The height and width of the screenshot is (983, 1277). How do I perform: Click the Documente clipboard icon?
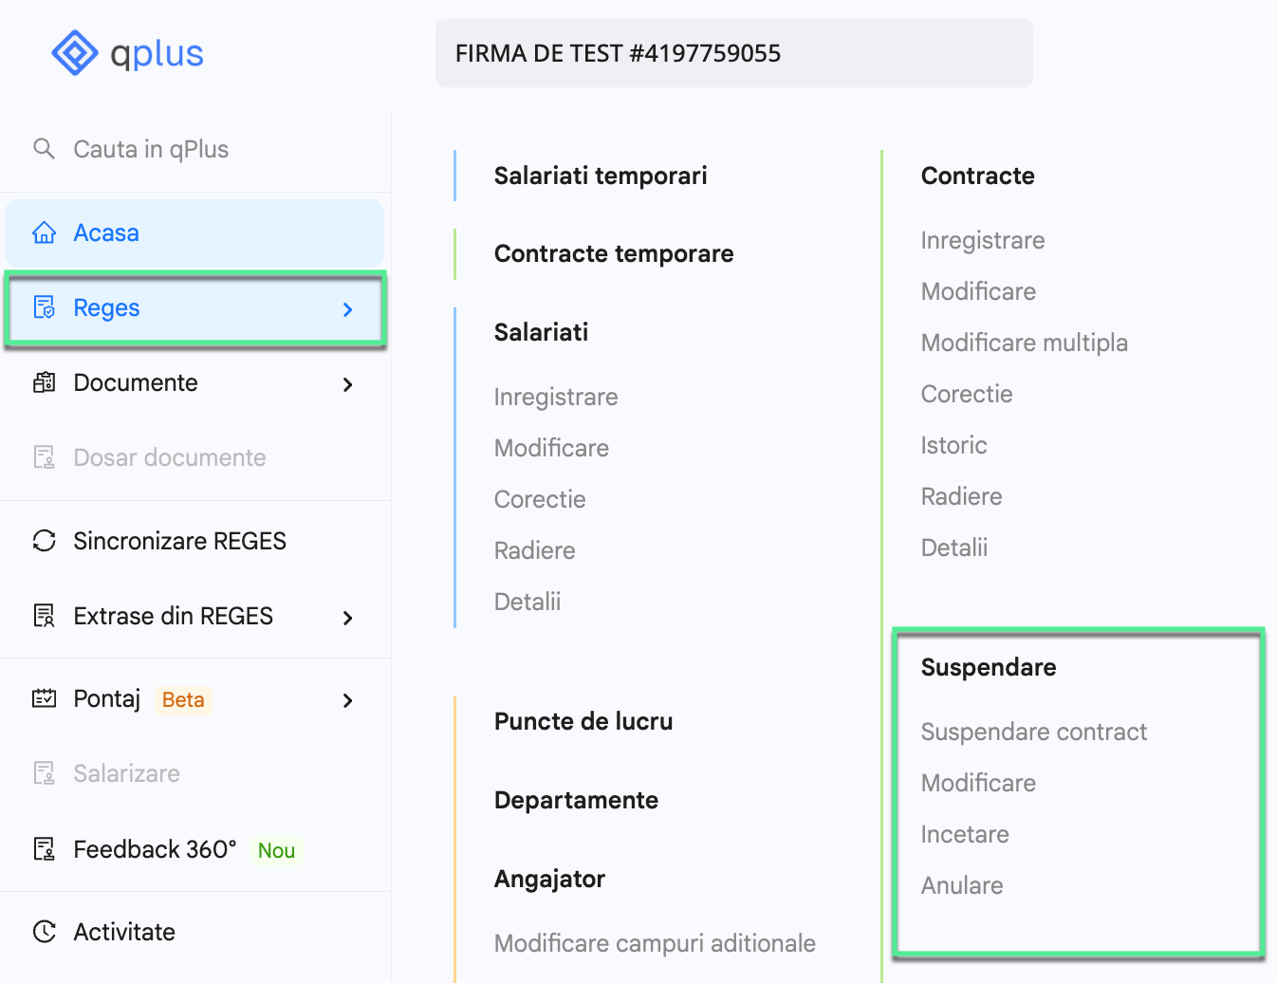coord(44,382)
